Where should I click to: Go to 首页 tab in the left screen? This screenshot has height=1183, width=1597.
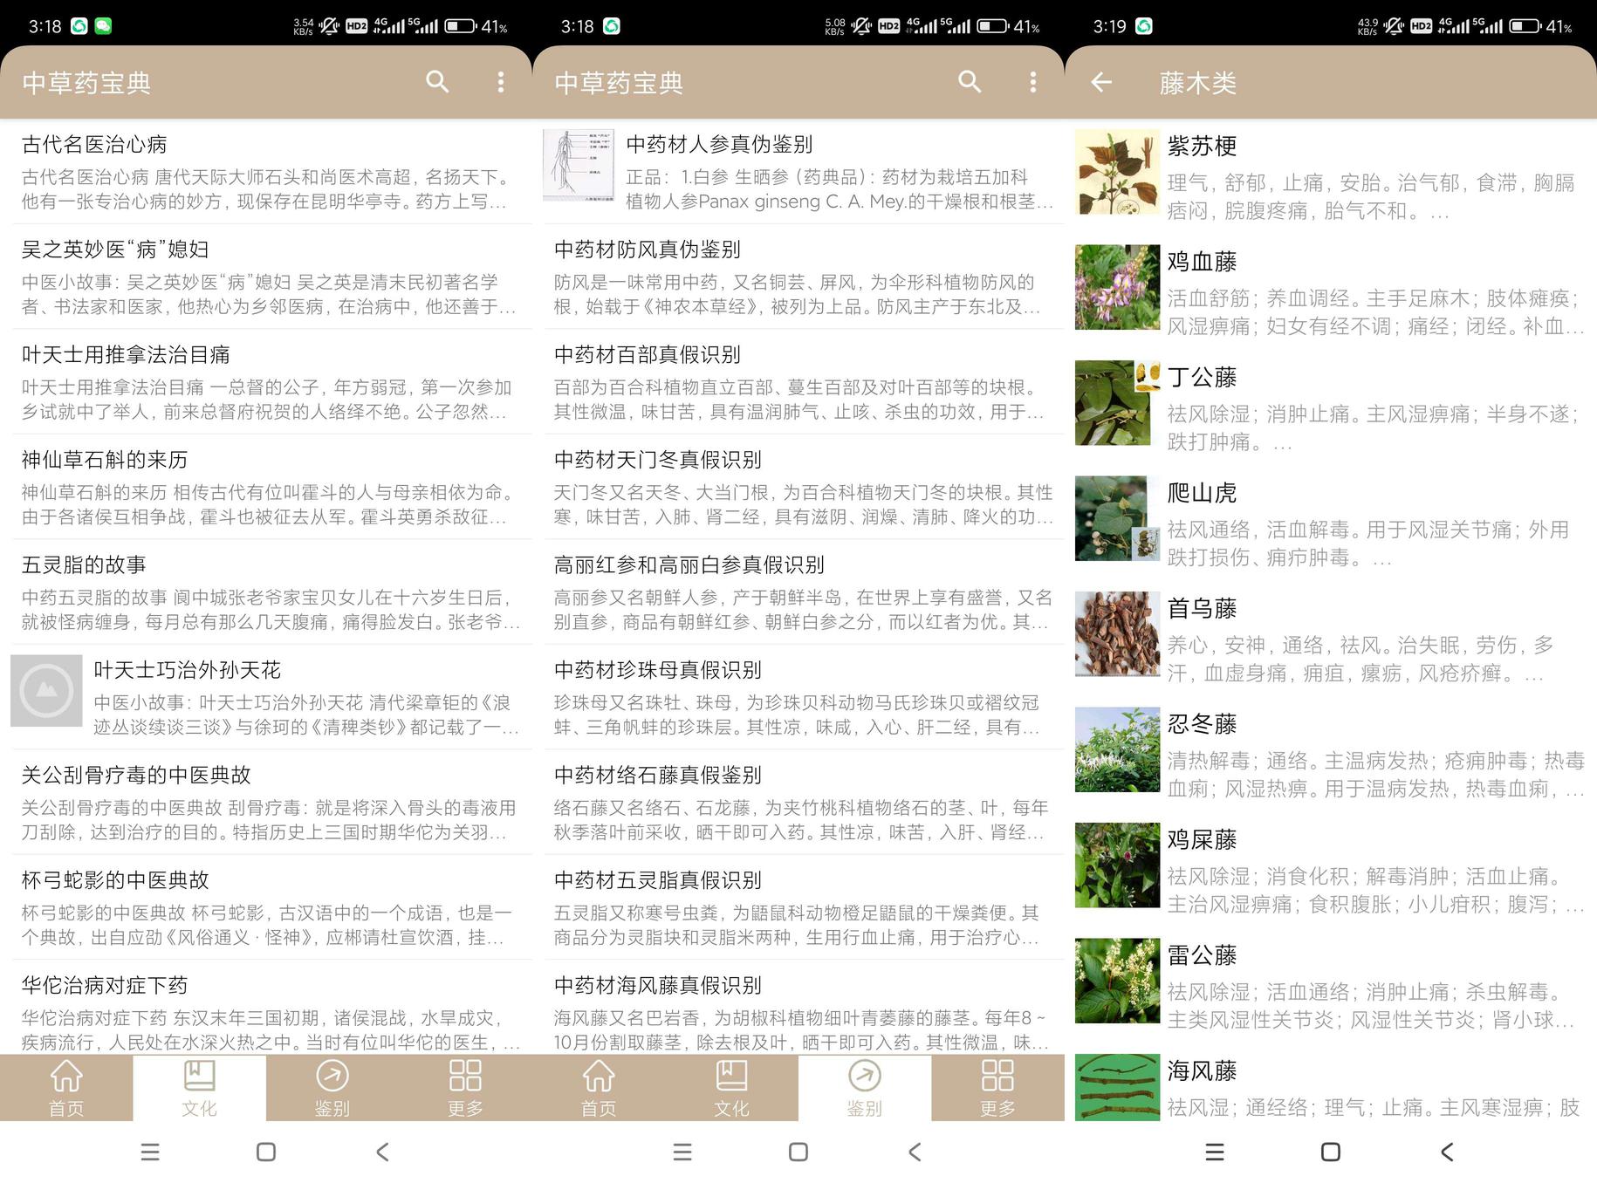coord(66,1088)
